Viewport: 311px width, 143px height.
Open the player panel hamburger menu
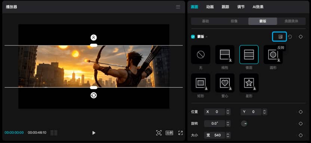pyautogui.click(x=178, y=7)
